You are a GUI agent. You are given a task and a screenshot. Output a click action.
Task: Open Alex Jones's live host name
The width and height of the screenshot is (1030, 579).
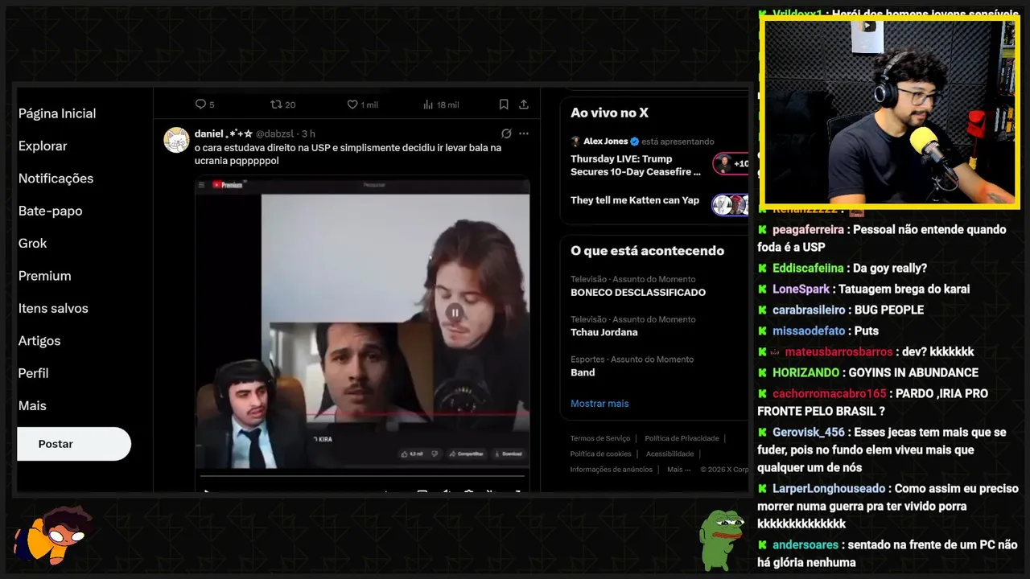606,141
